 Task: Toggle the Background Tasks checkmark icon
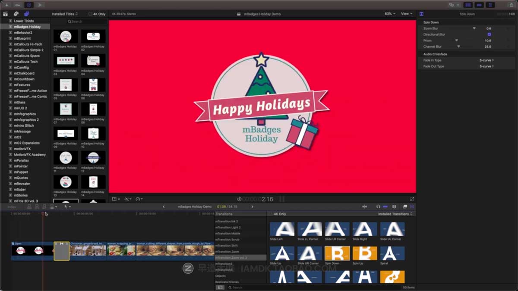29,5
